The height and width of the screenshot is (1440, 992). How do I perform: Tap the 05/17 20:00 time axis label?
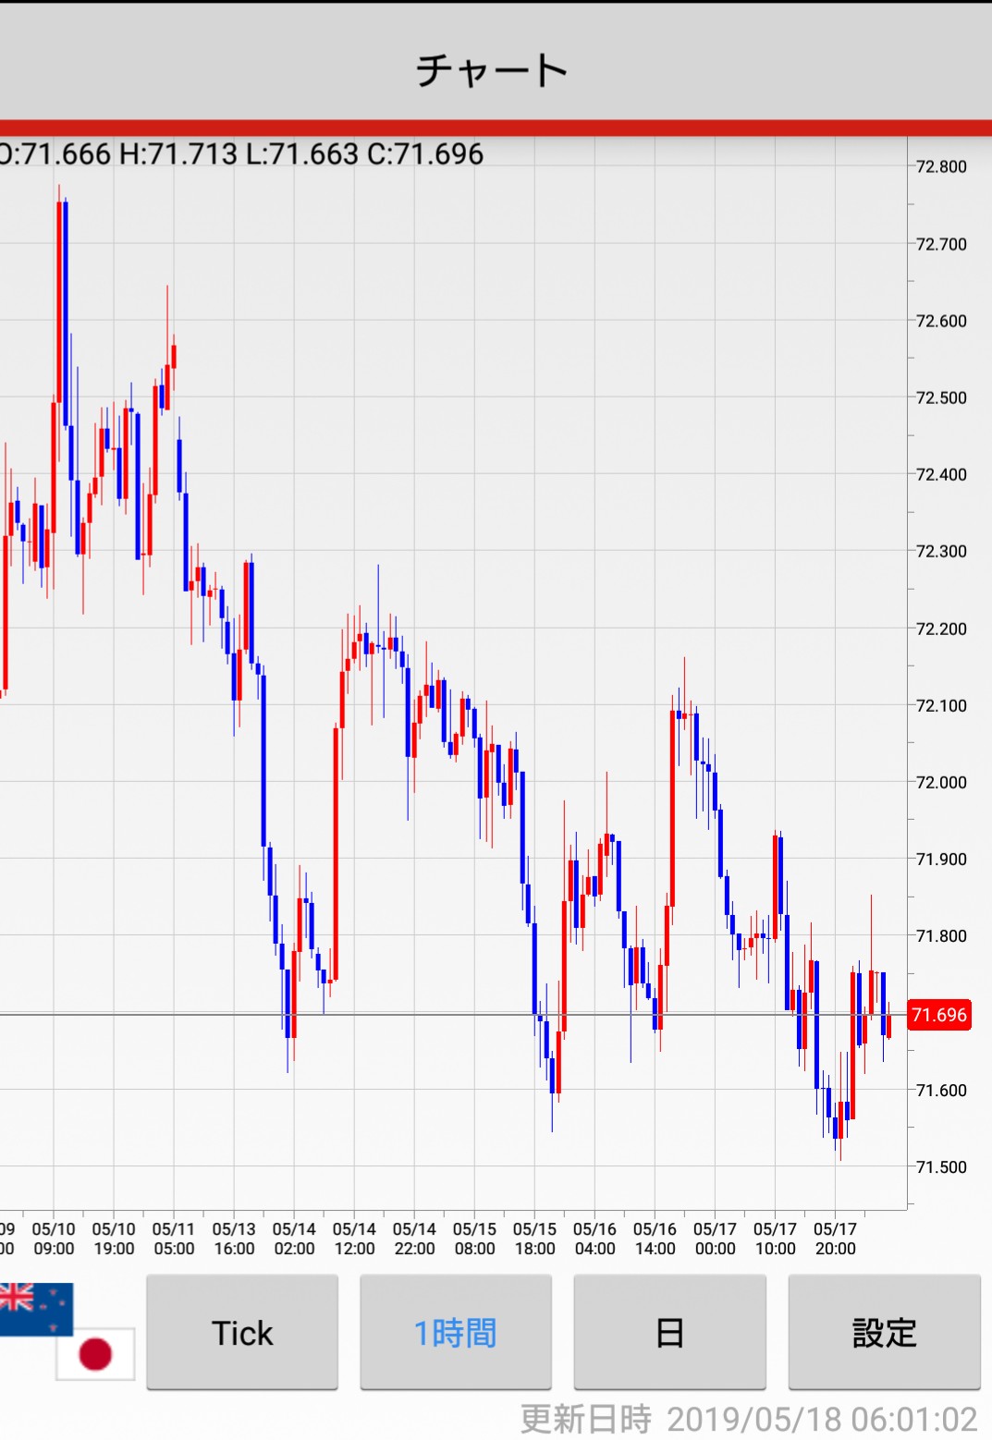click(x=835, y=1239)
